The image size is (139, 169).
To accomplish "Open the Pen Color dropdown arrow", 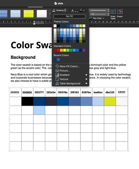I will (x=103, y=18).
